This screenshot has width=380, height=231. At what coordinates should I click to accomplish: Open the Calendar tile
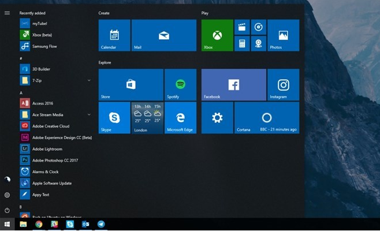click(x=114, y=35)
